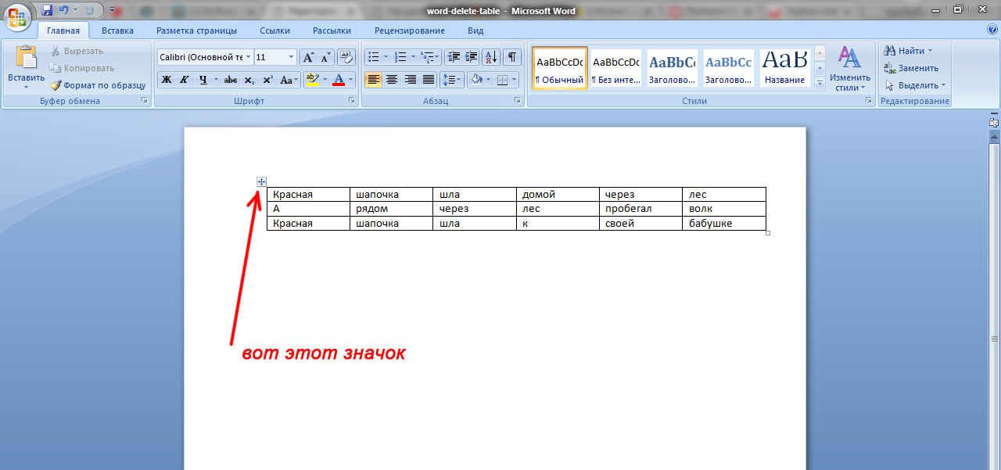Screen dimensions: 1001x470
Task: Switch to the Вид tab
Action: click(475, 30)
